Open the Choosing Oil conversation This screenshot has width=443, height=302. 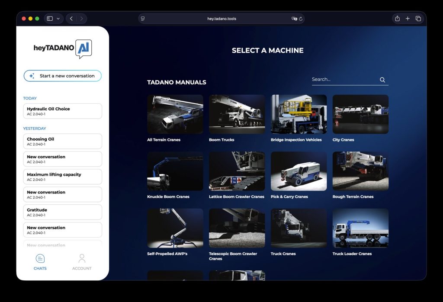click(x=63, y=141)
